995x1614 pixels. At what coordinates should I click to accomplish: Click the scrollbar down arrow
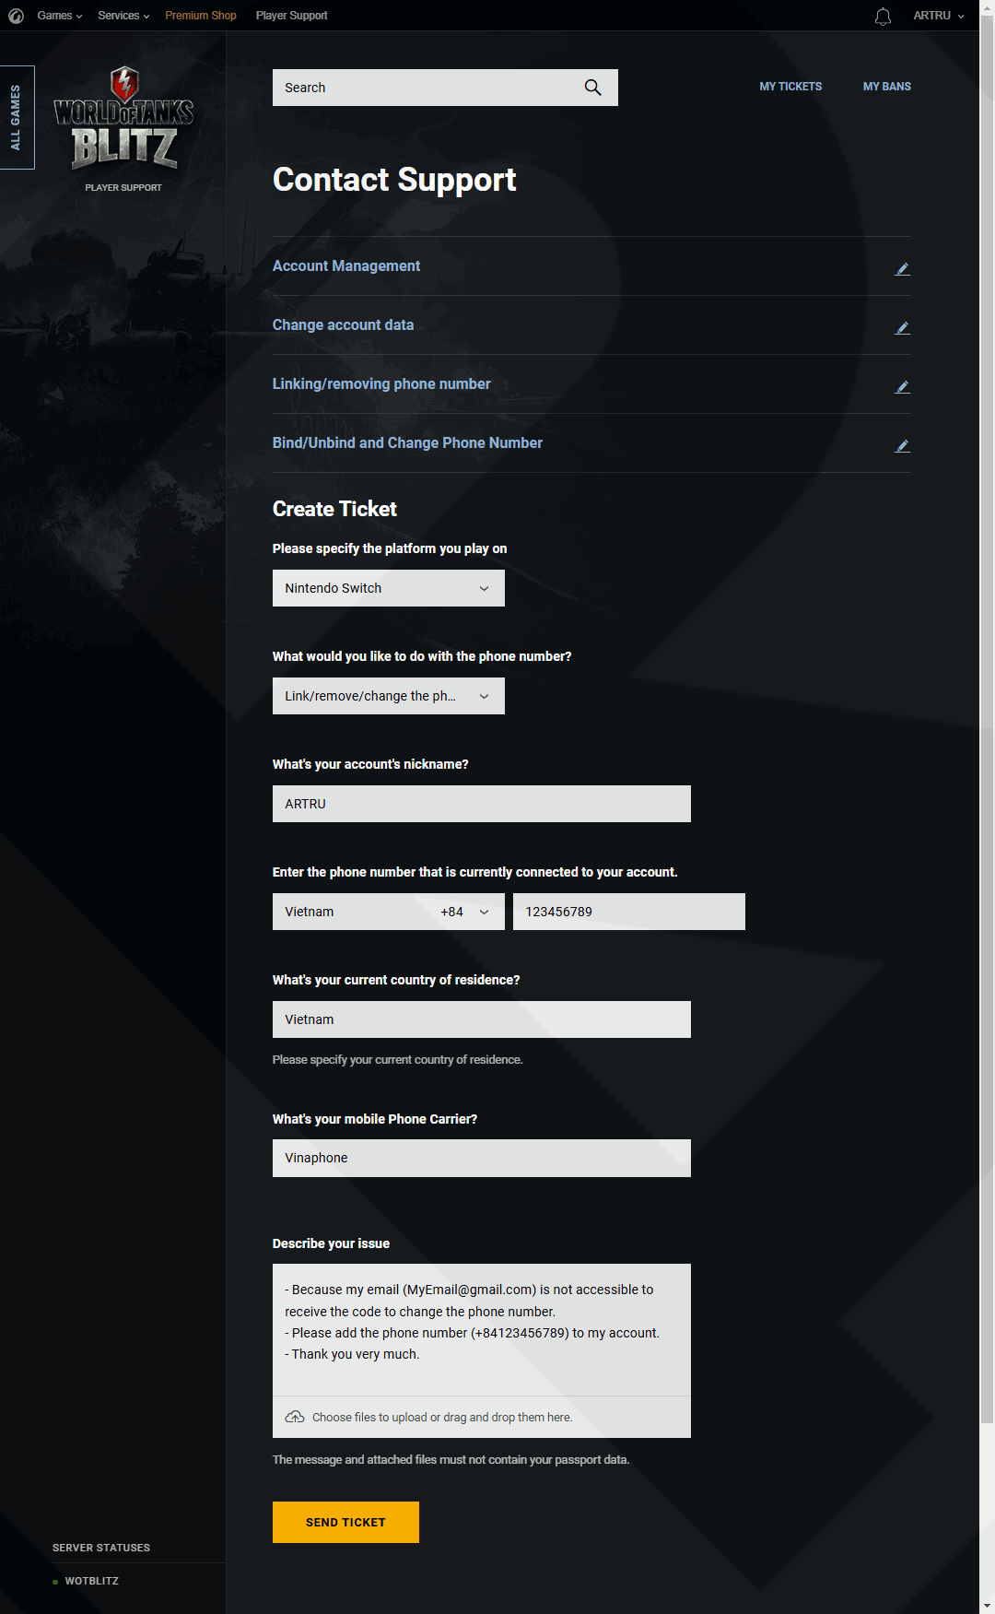point(987,1606)
